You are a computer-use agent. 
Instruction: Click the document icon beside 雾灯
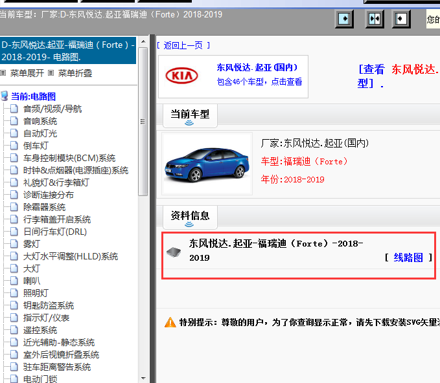pos(14,244)
